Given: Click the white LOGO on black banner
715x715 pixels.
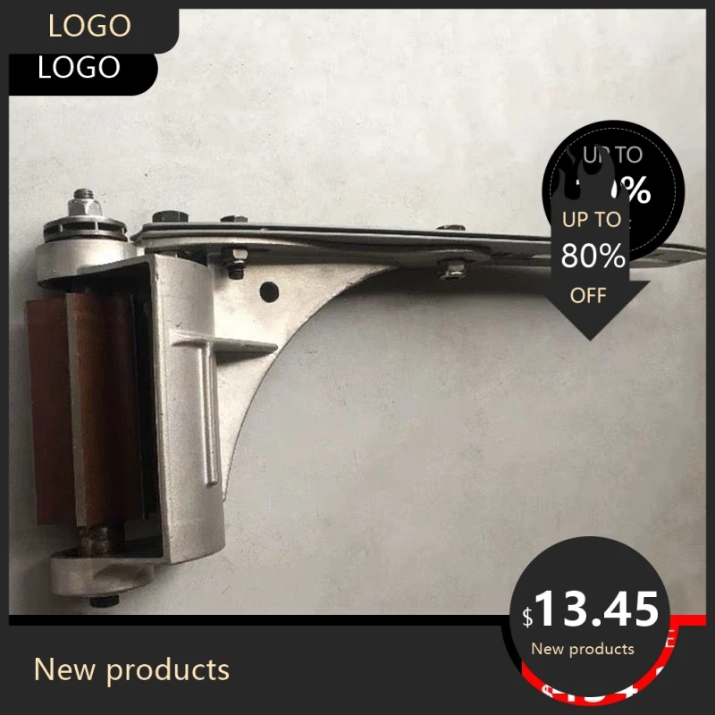Looking at the screenshot, I should coord(79,68).
